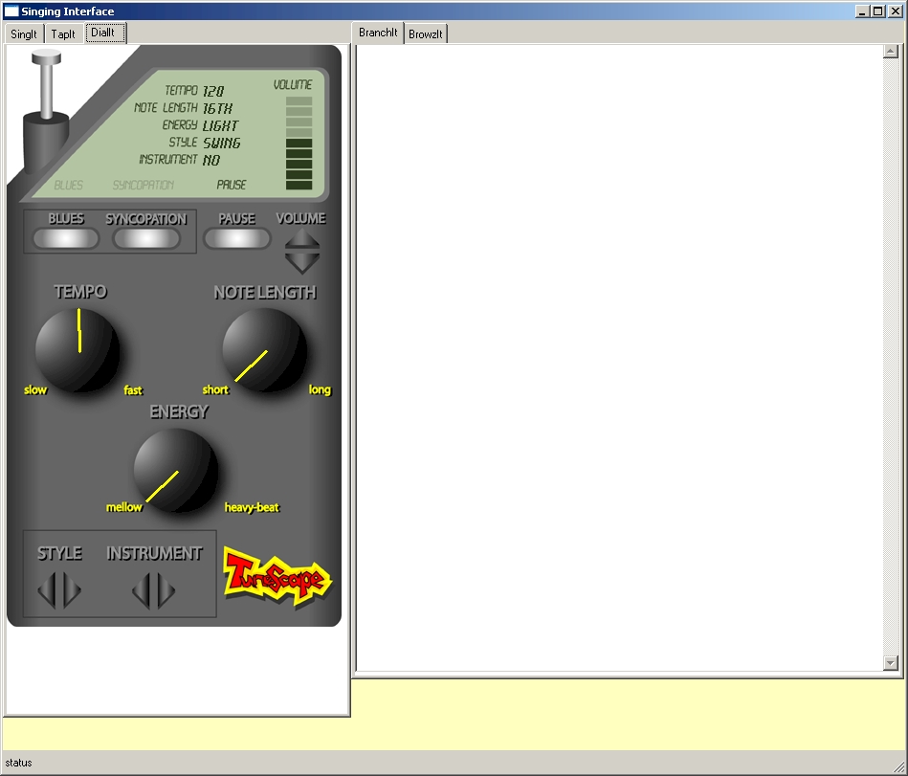908x776 pixels.
Task: Select previous instrument with left arrow
Action: pyautogui.click(x=143, y=590)
